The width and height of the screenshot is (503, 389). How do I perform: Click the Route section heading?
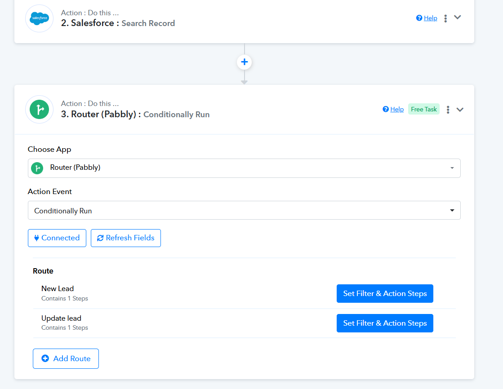(x=43, y=271)
